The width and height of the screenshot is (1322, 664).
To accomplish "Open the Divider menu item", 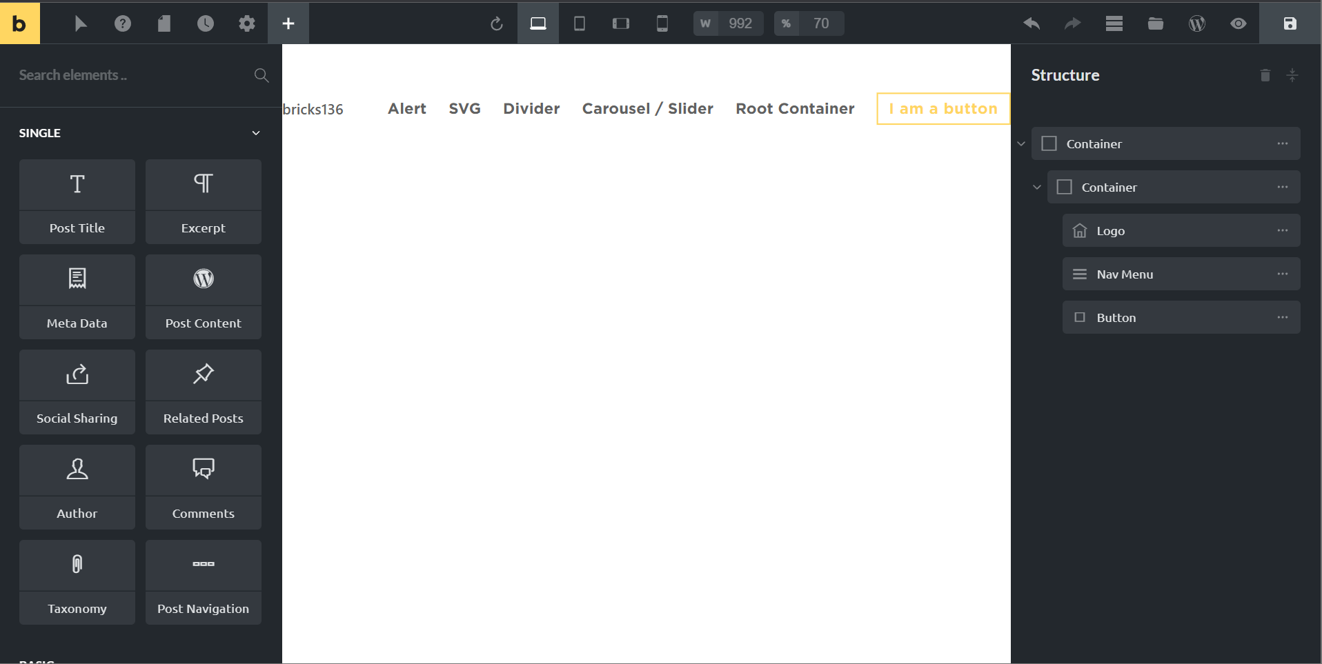I will click(x=531, y=108).
